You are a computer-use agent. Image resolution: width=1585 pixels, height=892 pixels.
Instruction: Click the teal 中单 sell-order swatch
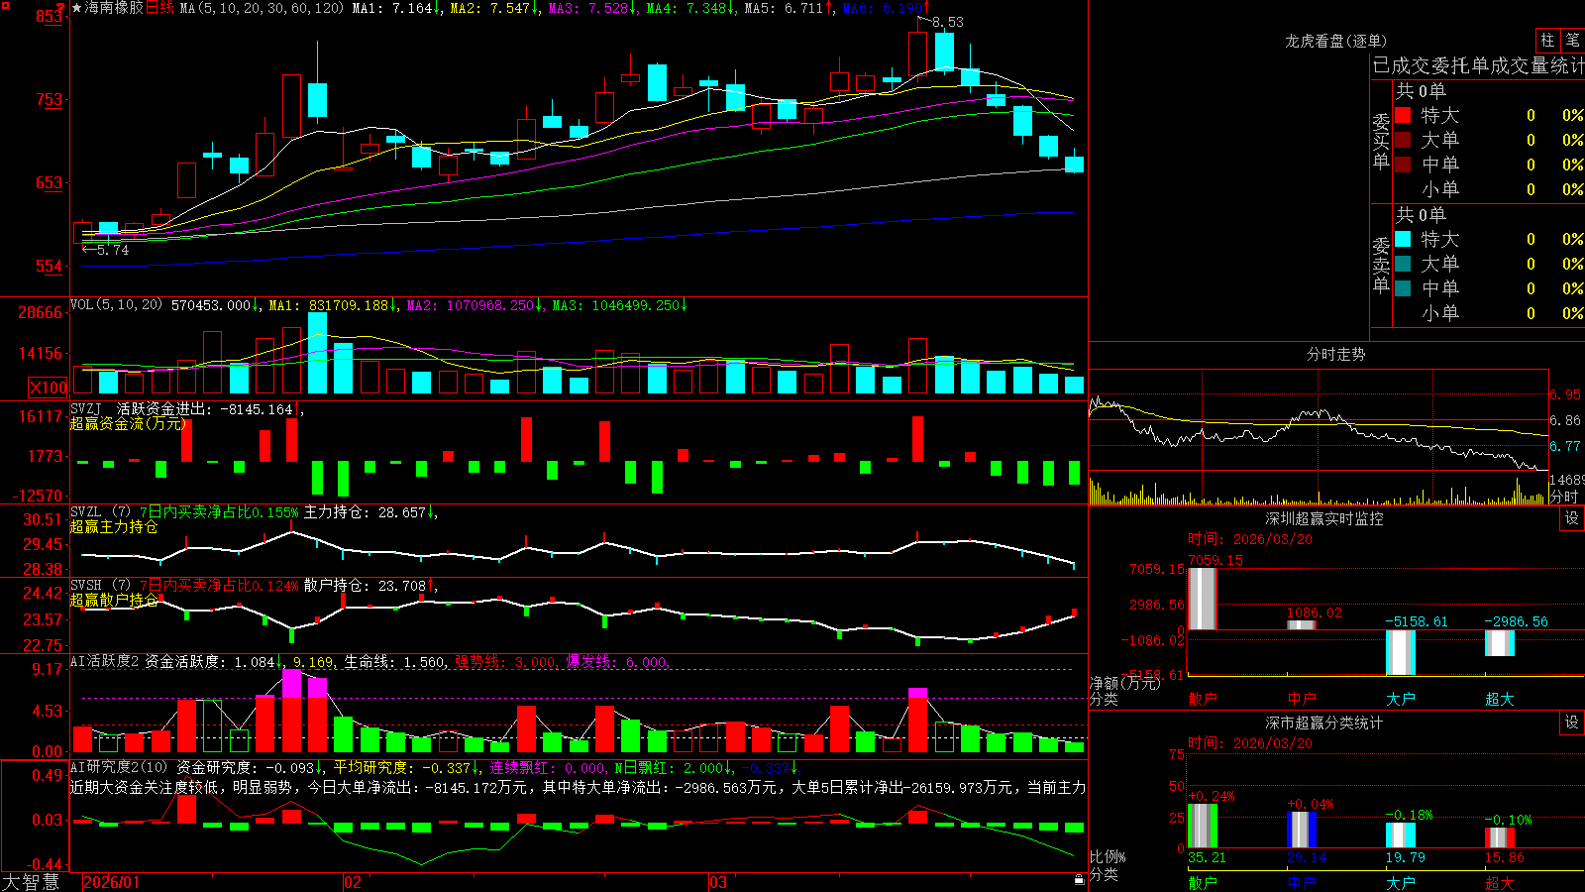pos(1403,288)
